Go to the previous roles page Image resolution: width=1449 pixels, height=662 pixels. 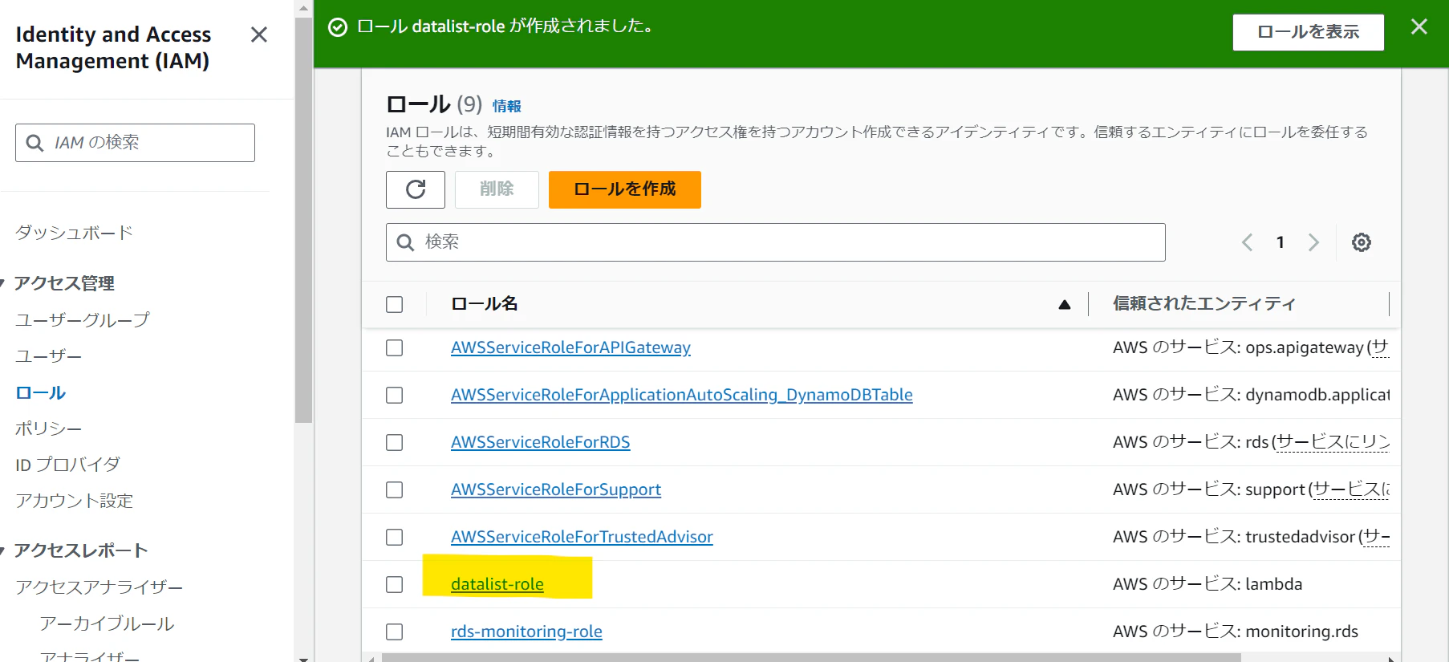pyautogui.click(x=1247, y=242)
